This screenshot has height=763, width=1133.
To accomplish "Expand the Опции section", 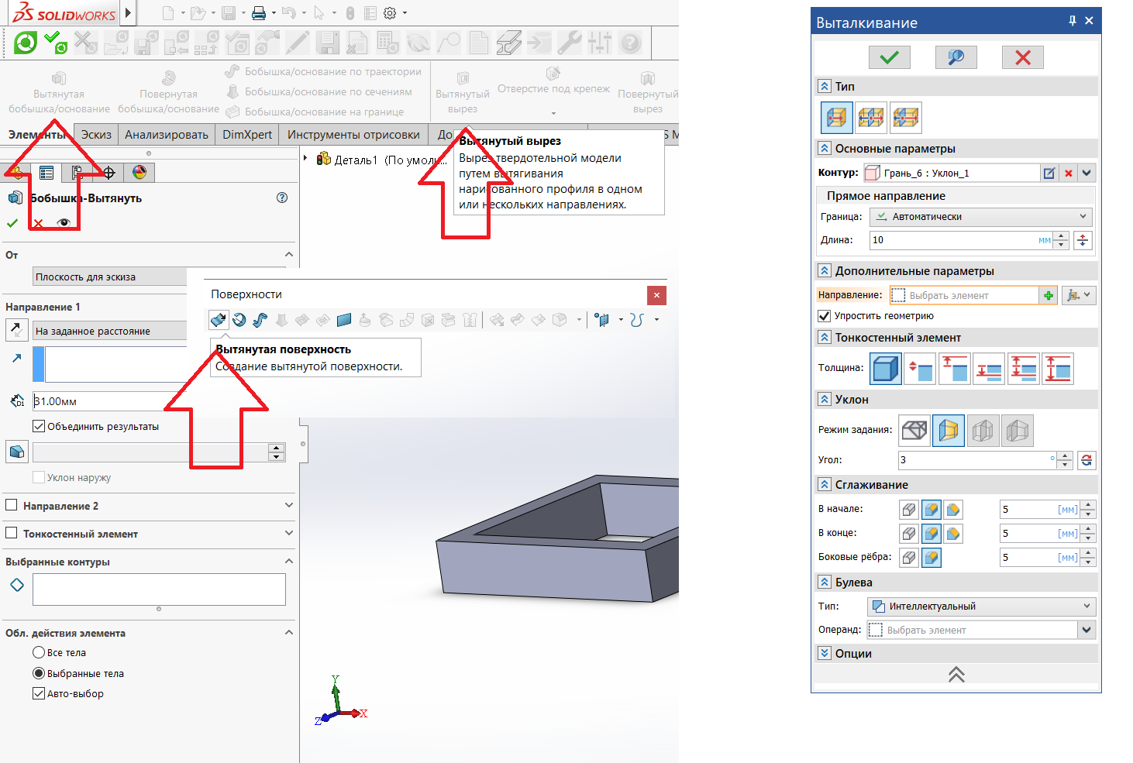I will (x=825, y=654).
